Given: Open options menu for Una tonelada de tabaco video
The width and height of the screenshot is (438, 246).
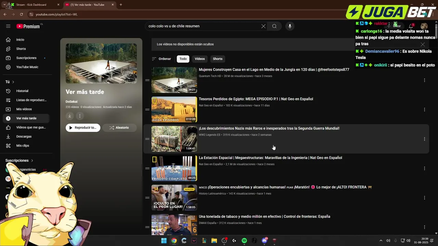Looking at the screenshot, I should (x=424, y=227).
